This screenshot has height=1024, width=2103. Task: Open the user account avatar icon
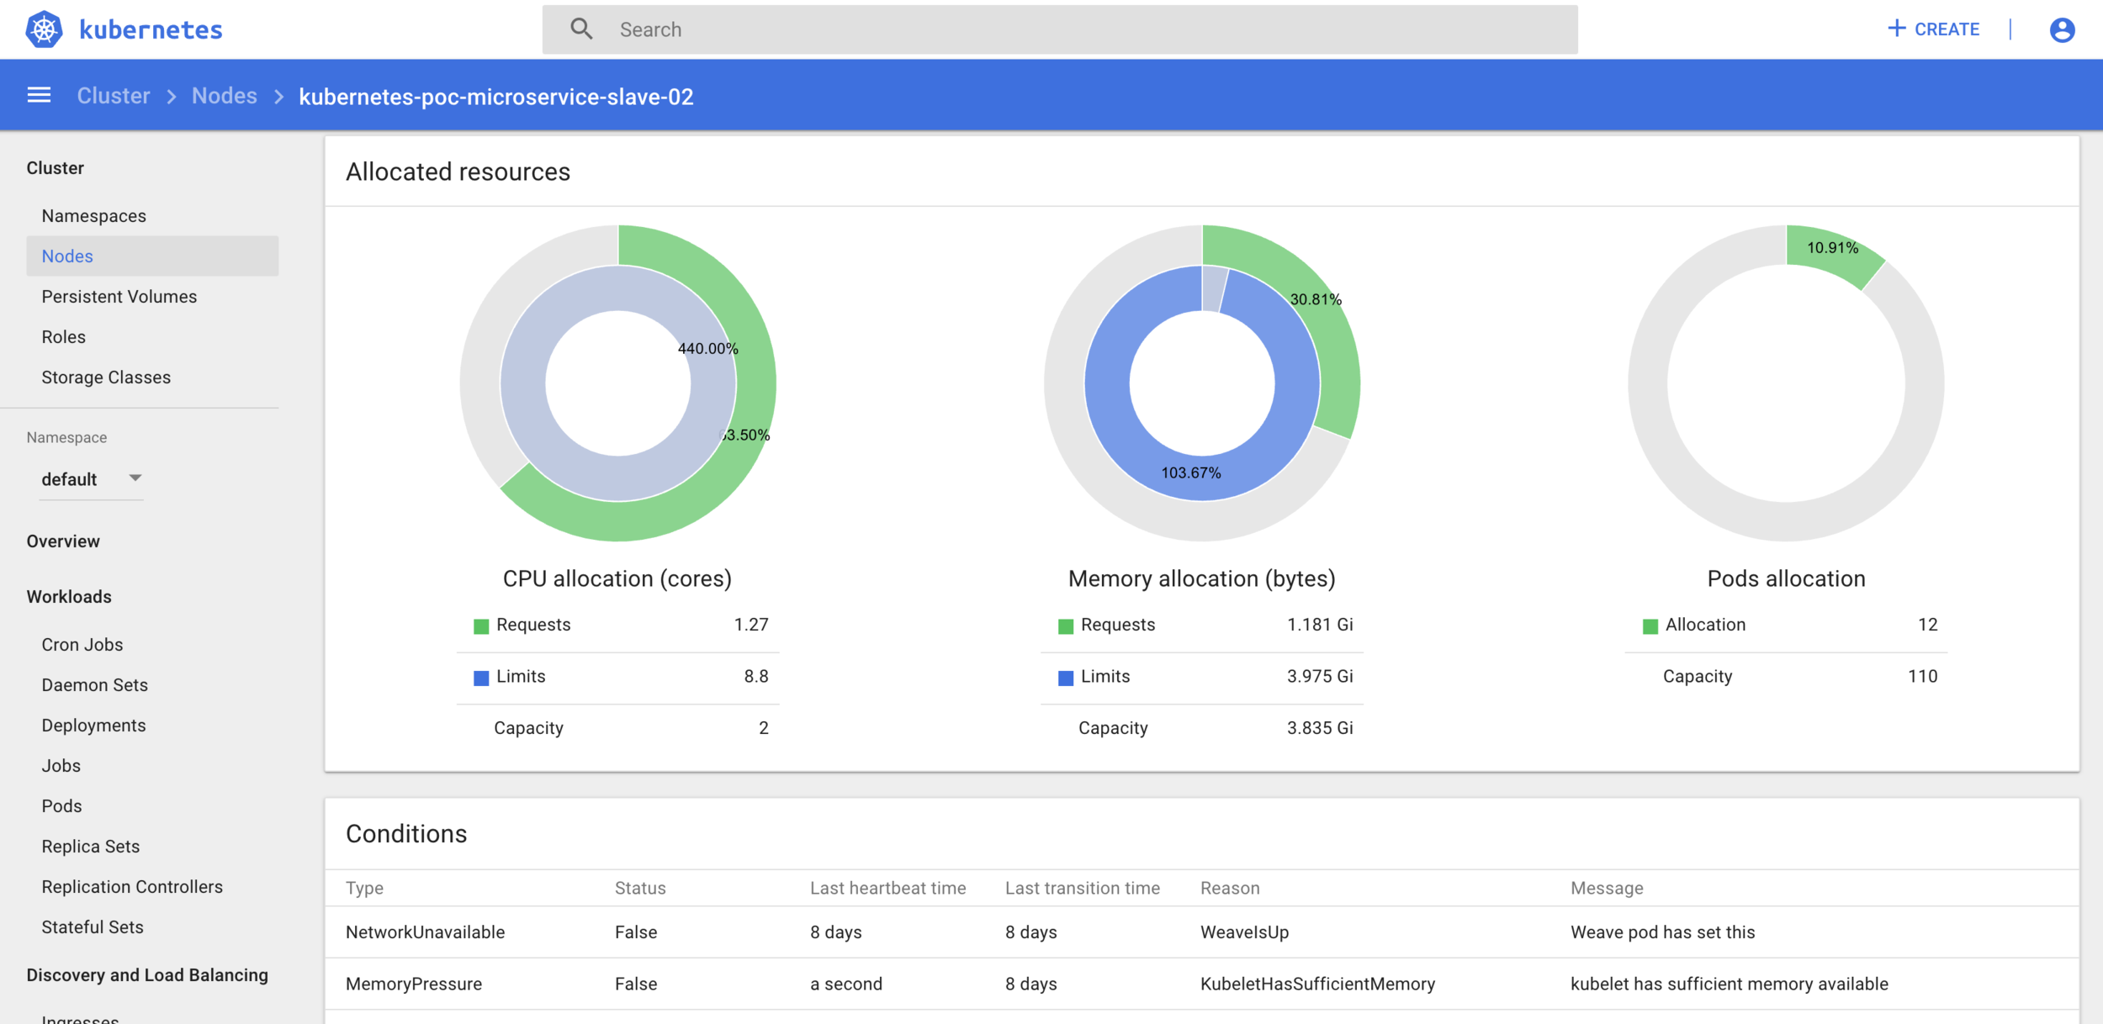2061,29
